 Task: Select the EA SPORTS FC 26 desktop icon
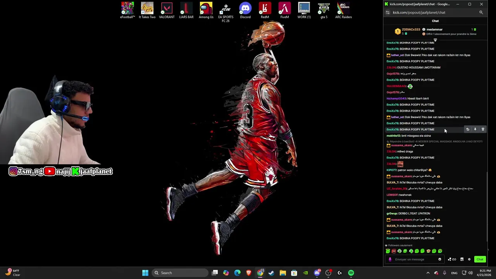(226, 12)
